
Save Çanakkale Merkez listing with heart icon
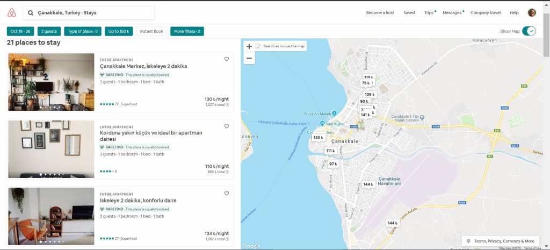tap(227, 59)
